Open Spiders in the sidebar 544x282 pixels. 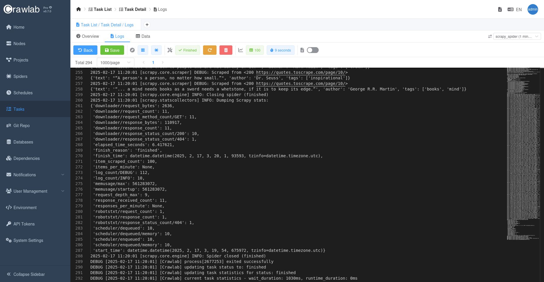pyautogui.click(x=20, y=76)
